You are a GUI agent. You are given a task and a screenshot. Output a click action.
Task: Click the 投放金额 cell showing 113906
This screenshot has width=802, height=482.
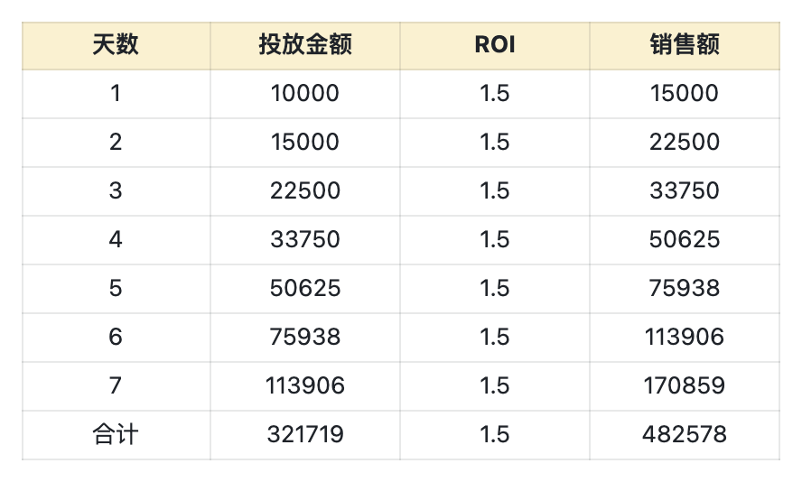305,386
